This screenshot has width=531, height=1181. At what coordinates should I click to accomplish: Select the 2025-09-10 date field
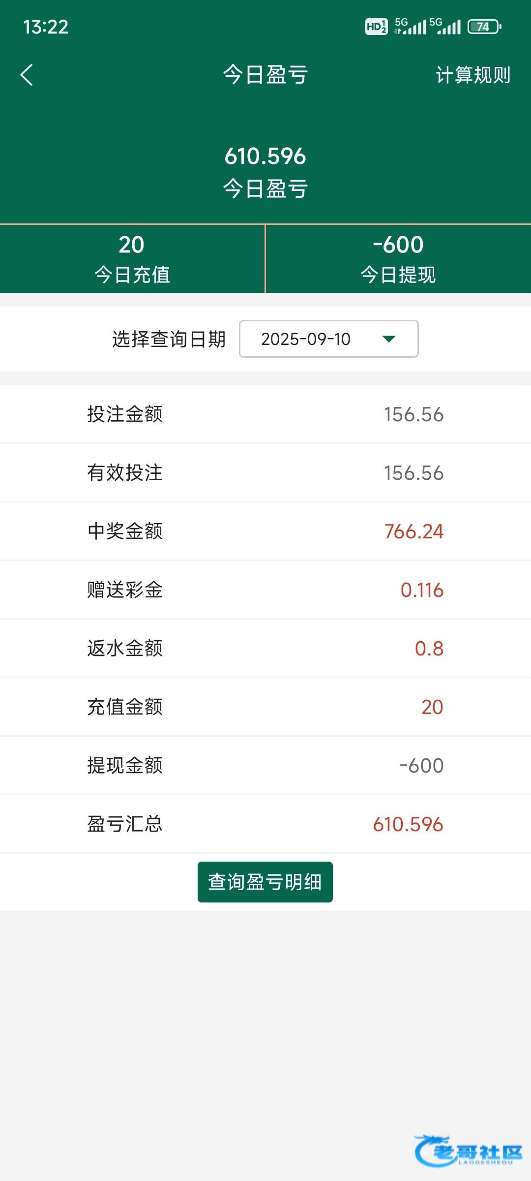point(306,339)
